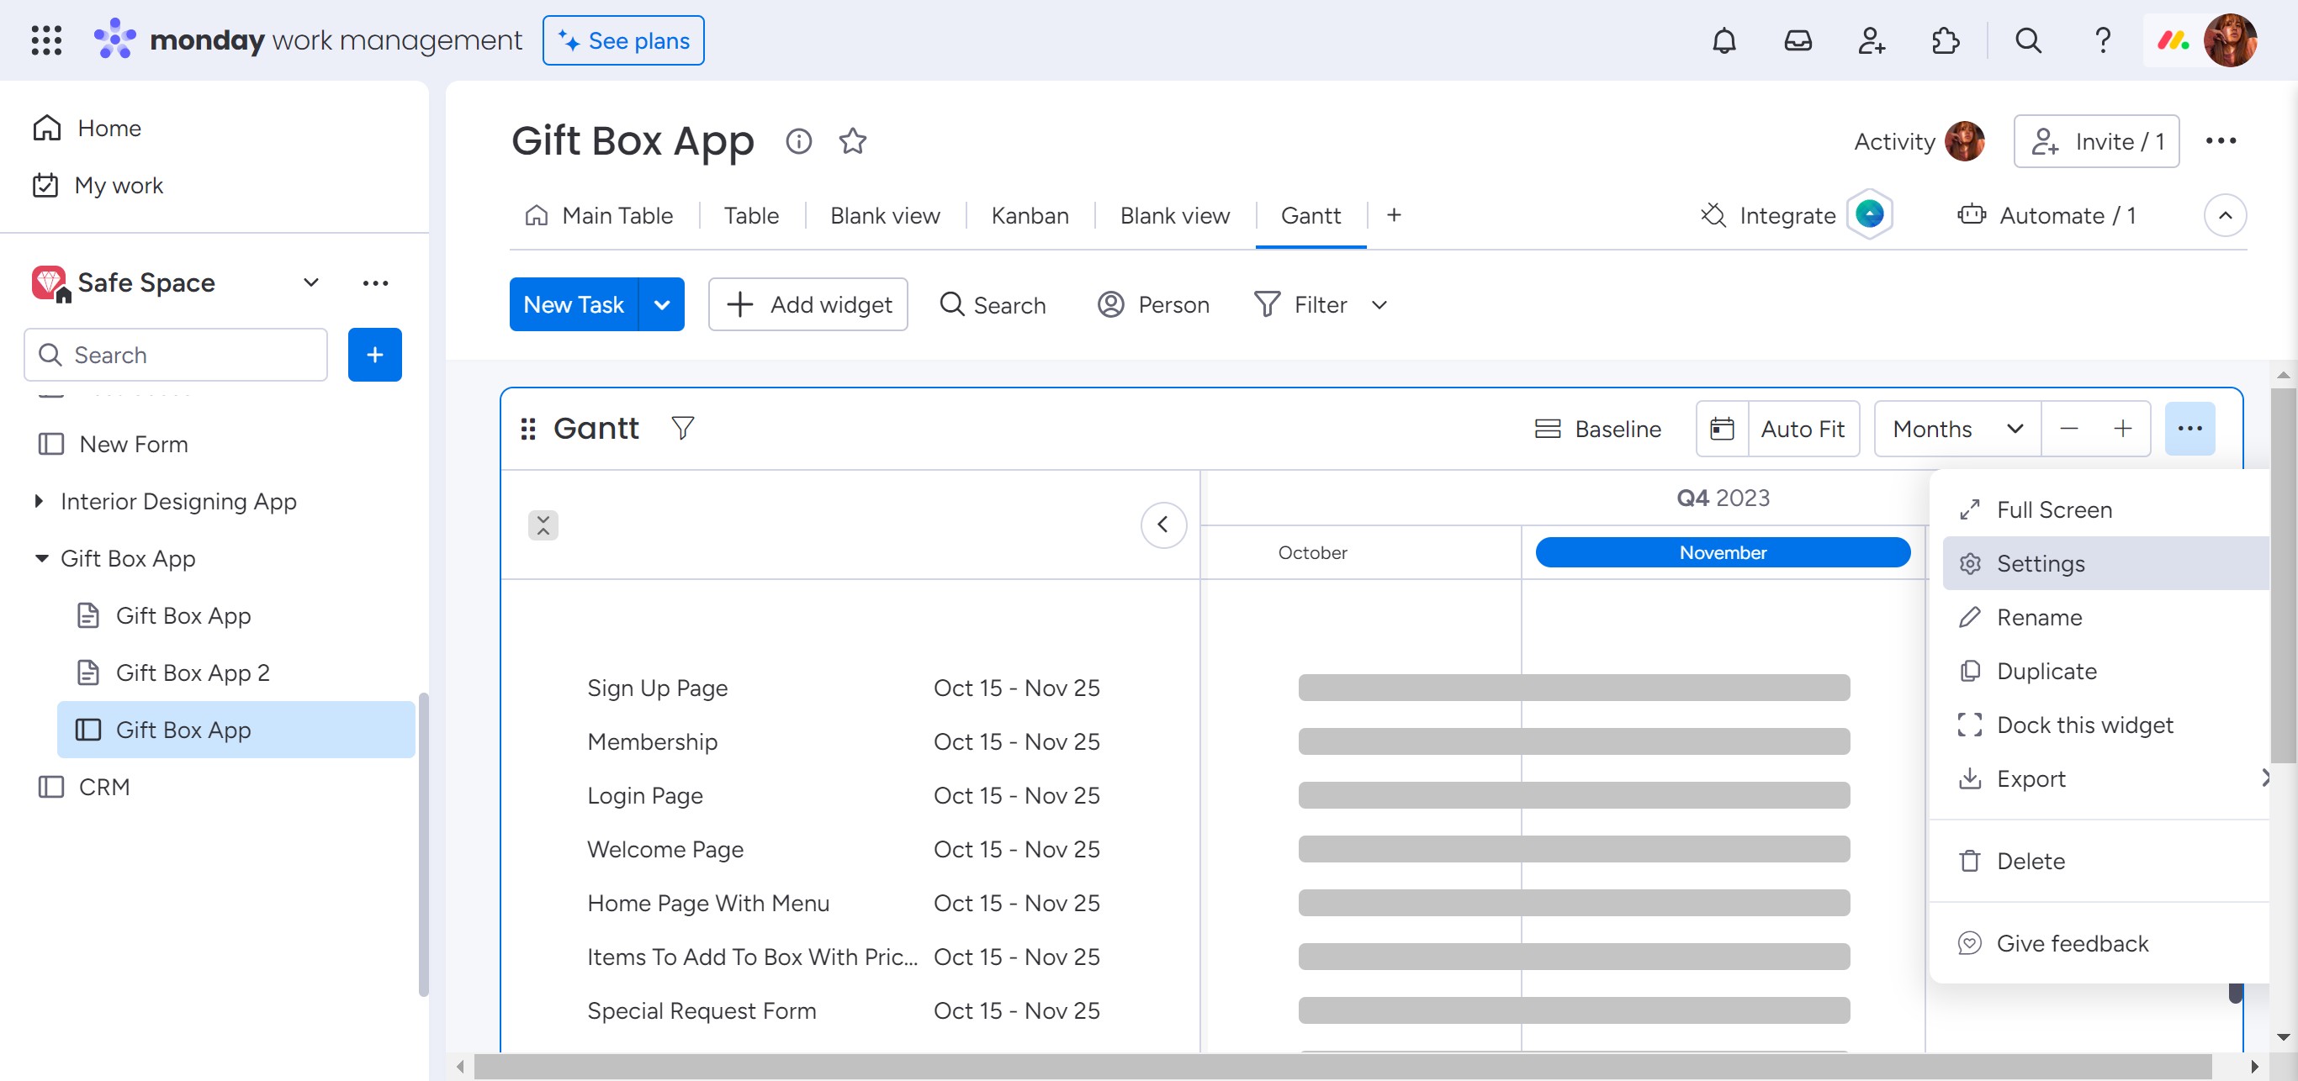This screenshot has height=1081, width=2298.
Task: Open the Months timescale dropdown
Action: coord(1957,429)
